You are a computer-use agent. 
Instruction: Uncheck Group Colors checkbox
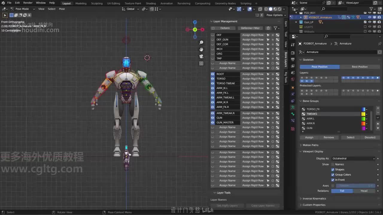click(333, 175)
